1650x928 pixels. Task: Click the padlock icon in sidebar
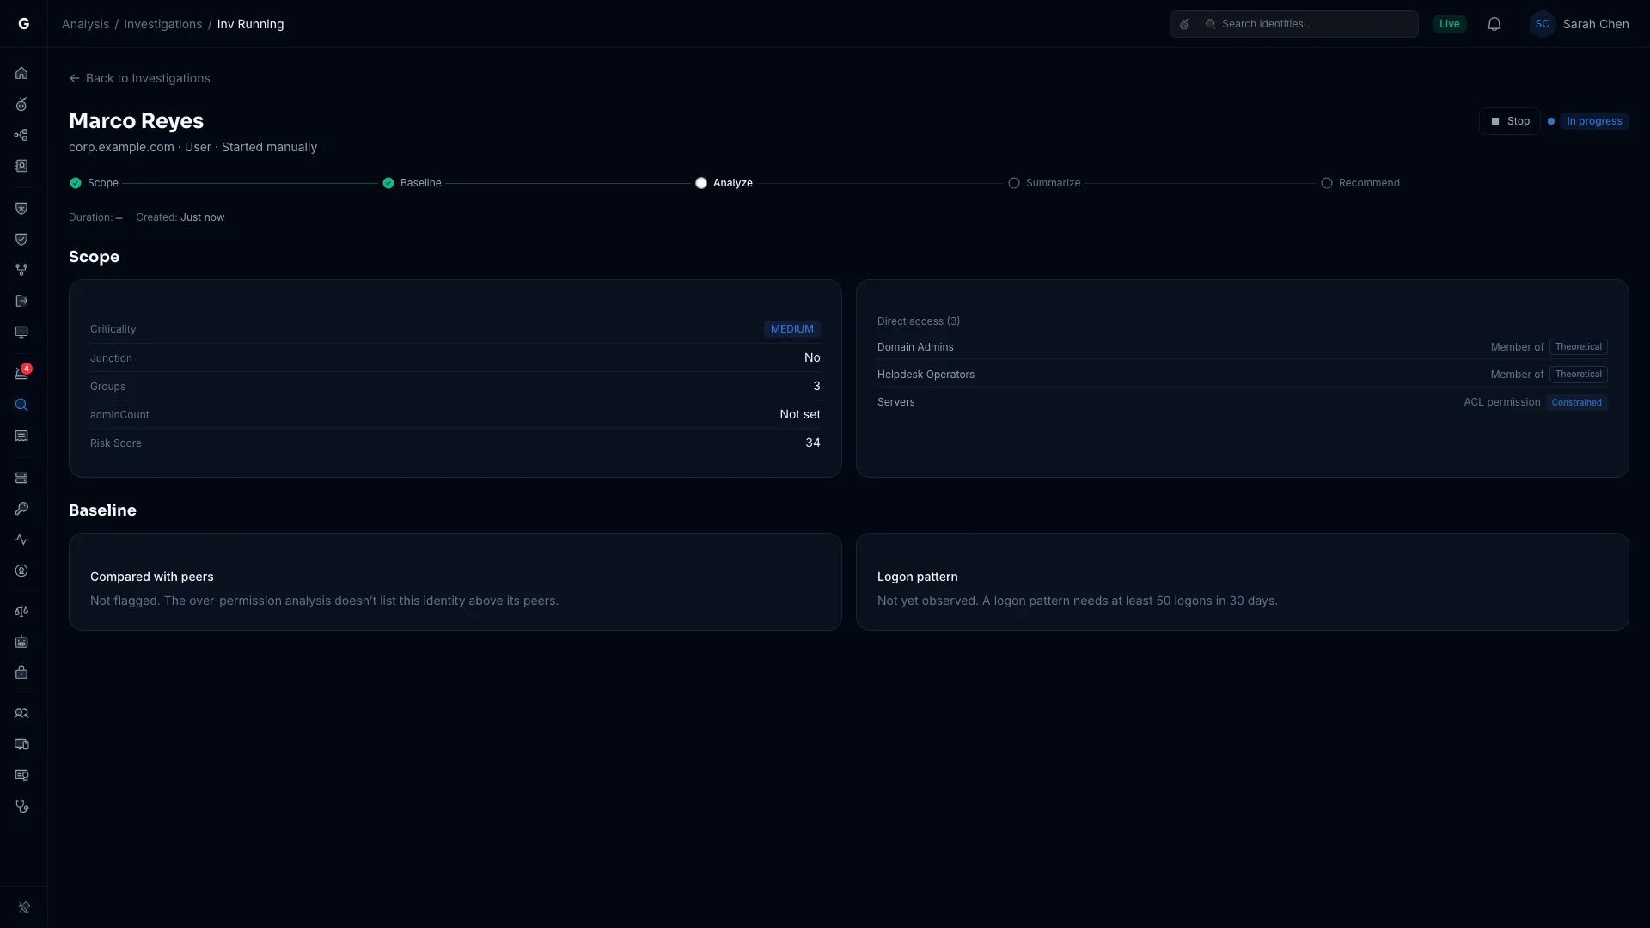click(x=21, y=673)
